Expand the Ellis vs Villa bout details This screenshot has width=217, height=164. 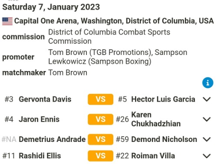point(207,156)
